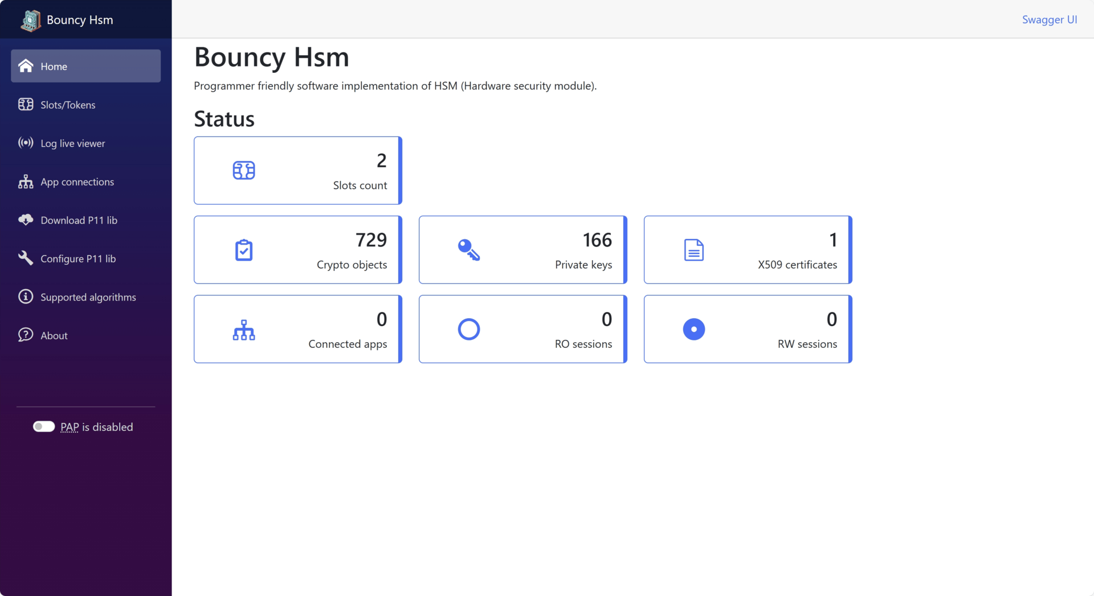Click the Bouncy Hsm logo icon
This screenshot has width=1094, height=596.
[x=31, y=19]
